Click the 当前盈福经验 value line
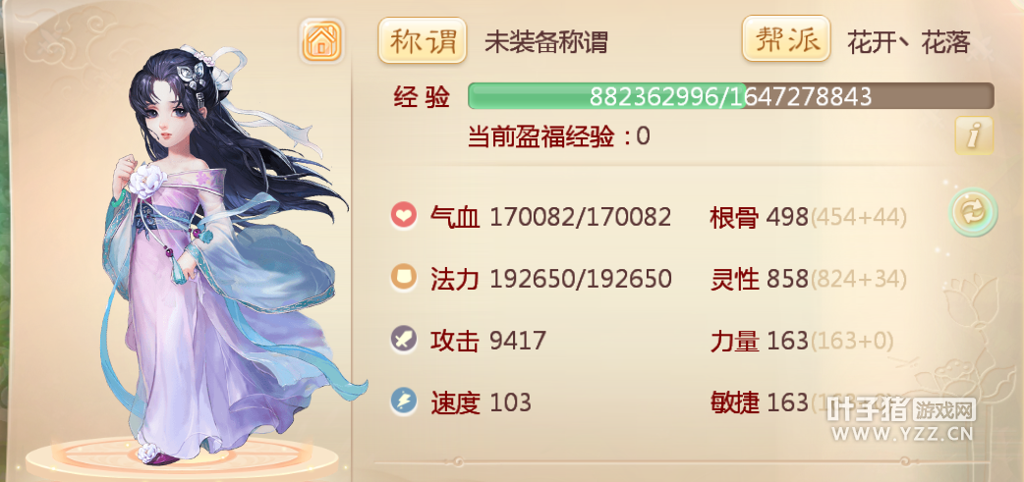1024x482 pixels. tap(559, 137)
